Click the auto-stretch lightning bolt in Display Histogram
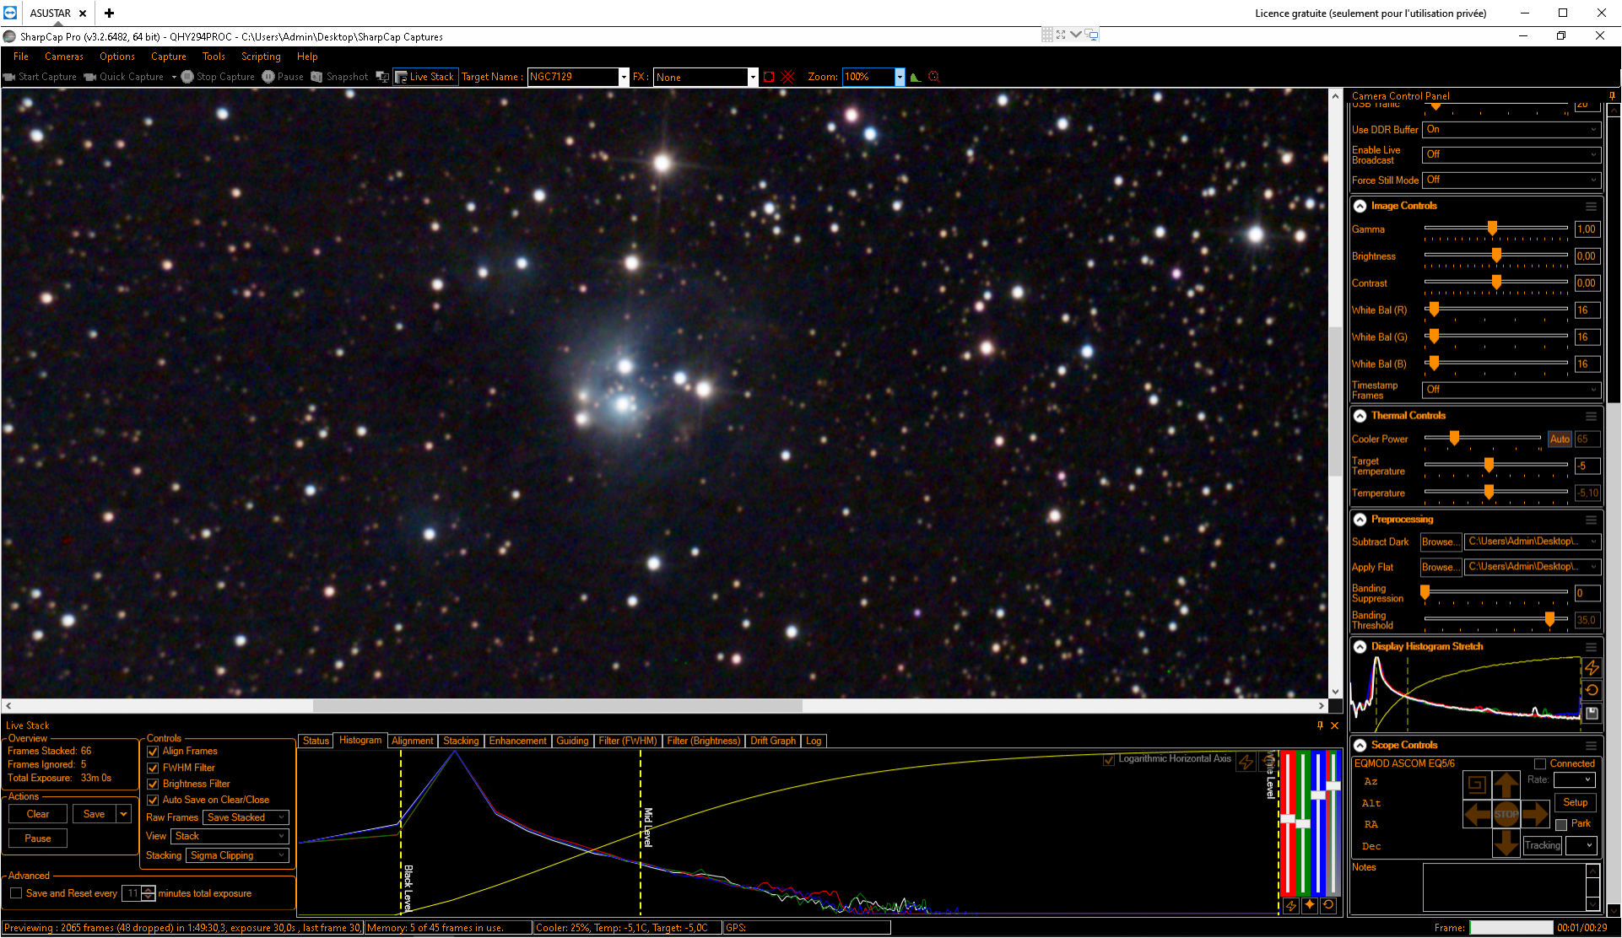Viewport: 1622px width, 938px height. point(1592,668)
